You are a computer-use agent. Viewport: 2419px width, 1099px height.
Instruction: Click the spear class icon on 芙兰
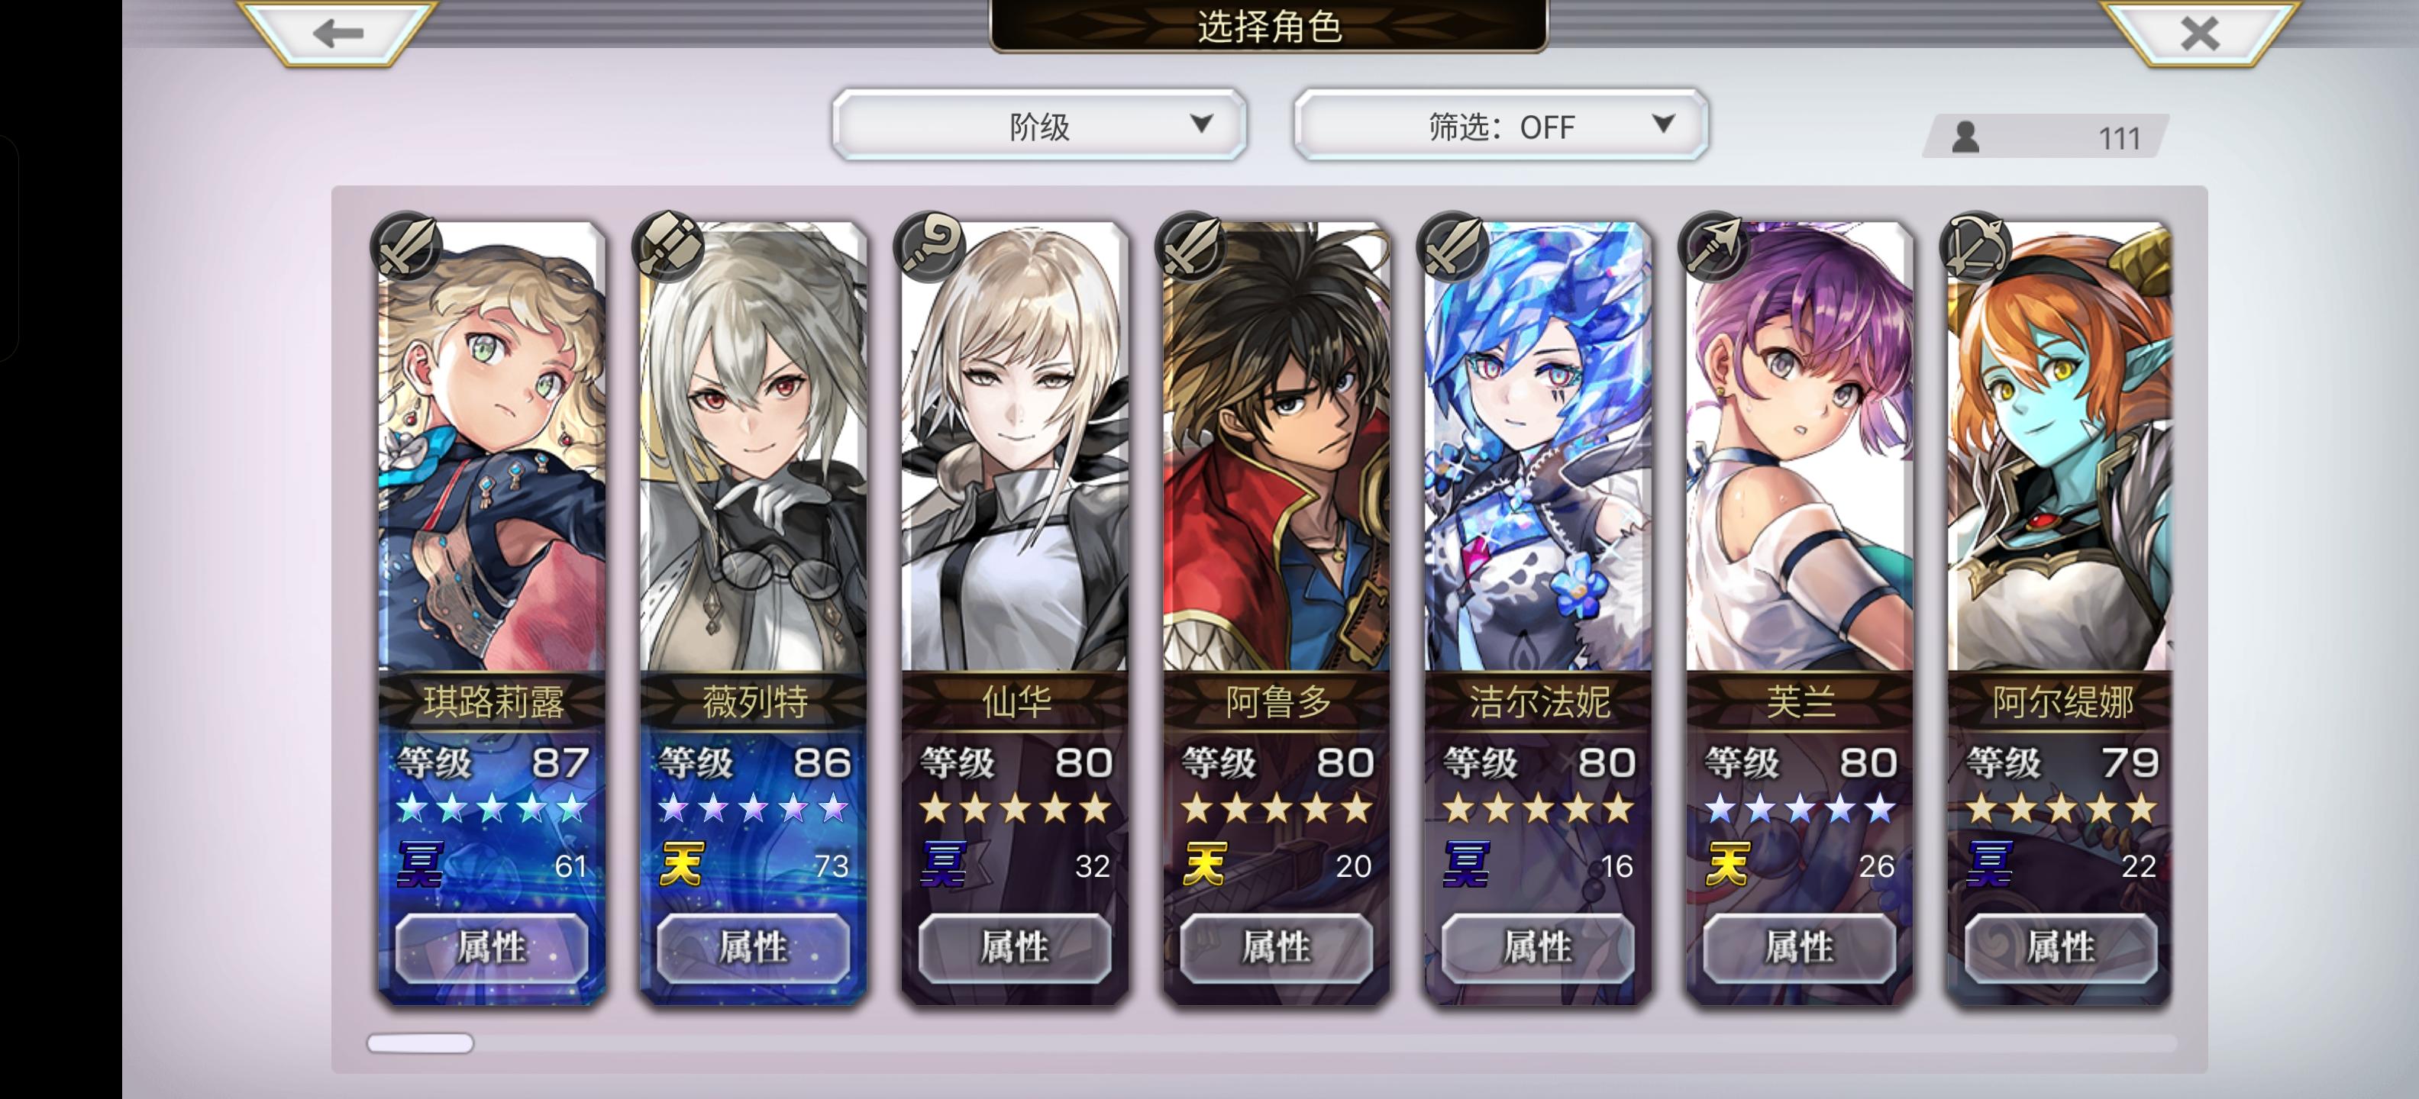[1715, 246]
